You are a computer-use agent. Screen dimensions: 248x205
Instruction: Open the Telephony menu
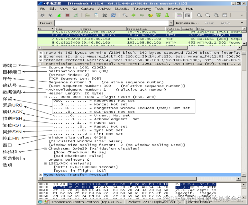click(x=142, y=9)
